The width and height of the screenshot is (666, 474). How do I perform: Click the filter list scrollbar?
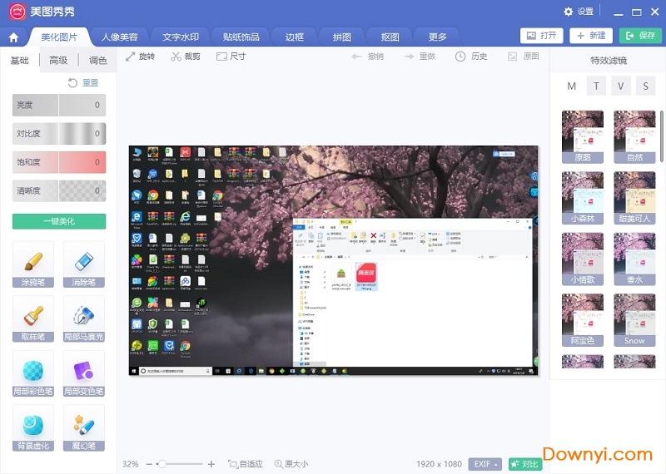click(661, 136)
